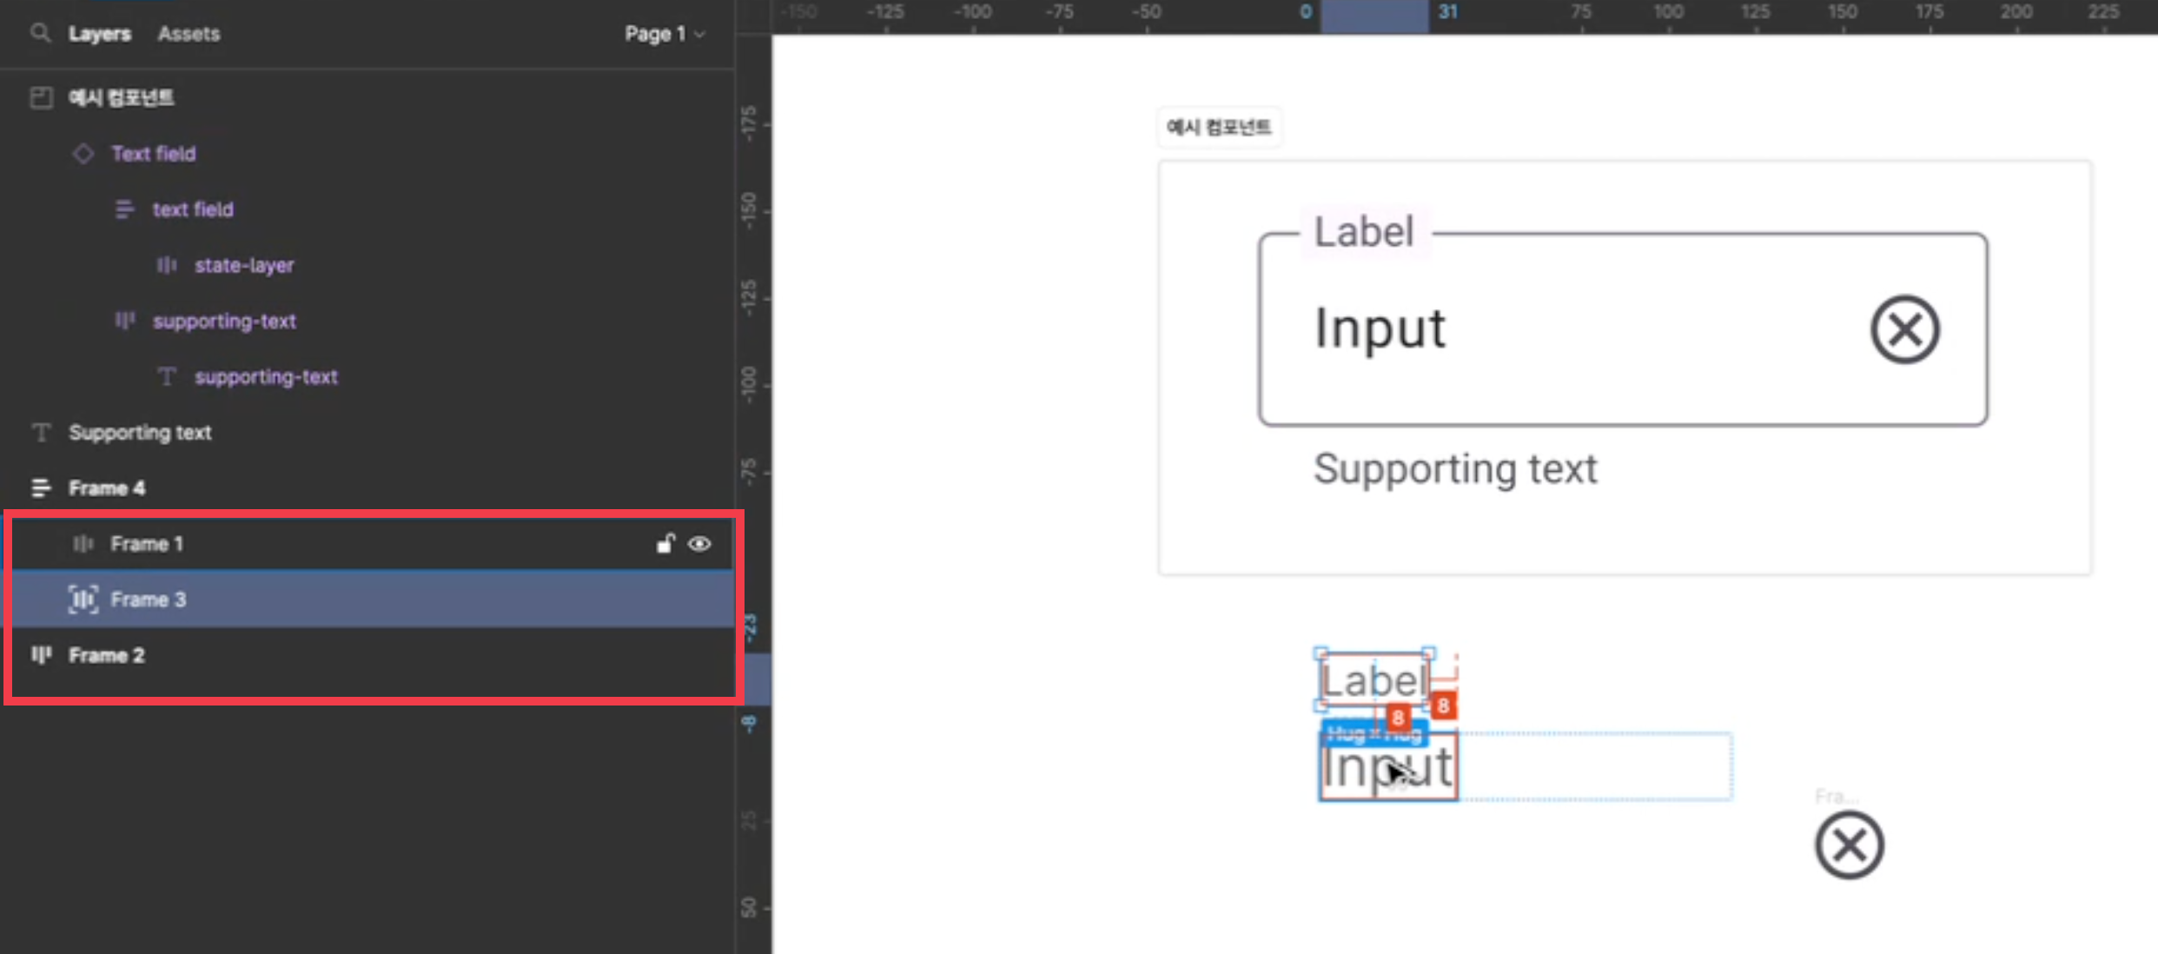Click the circled X icon inside text field
Viewport: 2158px width, 954px height.
tap(1904, 329)
